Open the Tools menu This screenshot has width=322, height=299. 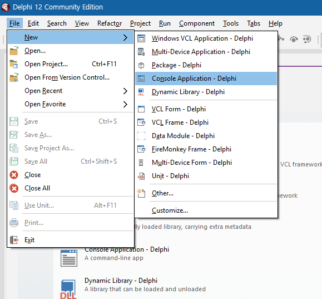click(x=231, y=23)
